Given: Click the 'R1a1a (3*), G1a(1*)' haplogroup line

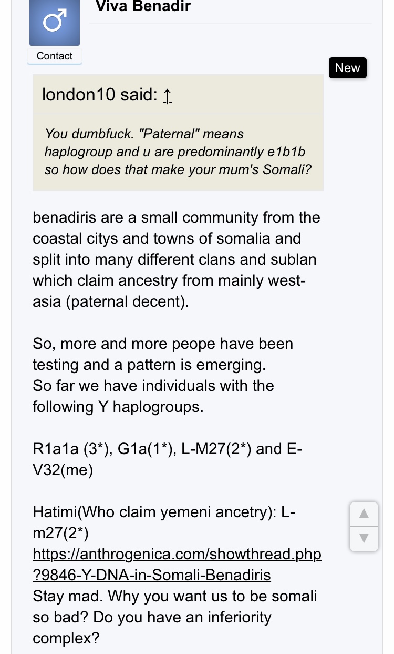Looking at the screenshot, I should coord(168,459).
